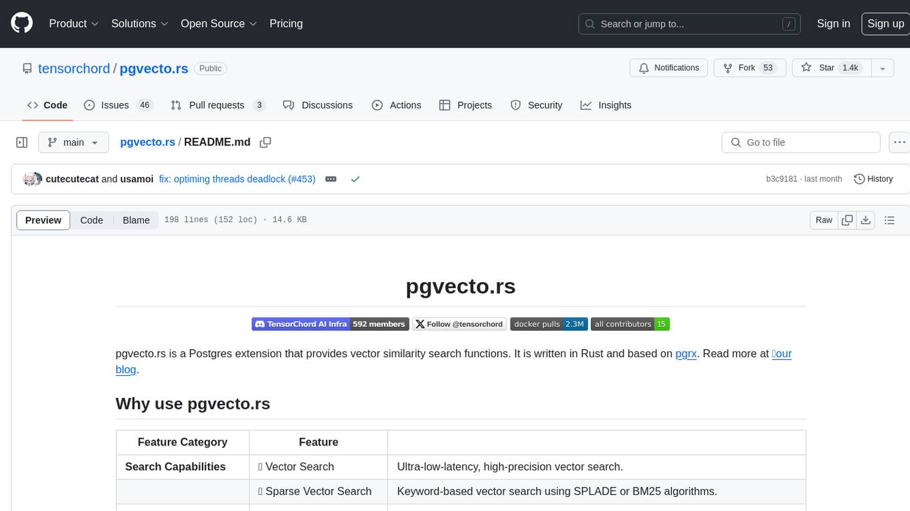Focus the Search or jump to field
The height and width of the screenshot is (511, 910).
click(x=691, y=24)
